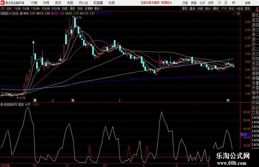Click the 2.70 low price label

point(22,98)
